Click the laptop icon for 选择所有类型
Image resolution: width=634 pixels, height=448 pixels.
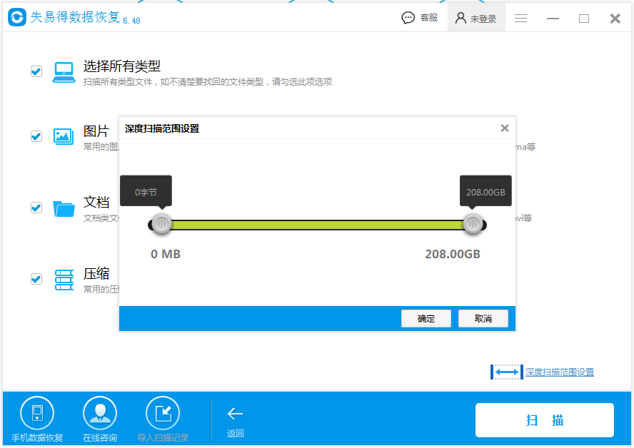[64, 72]
